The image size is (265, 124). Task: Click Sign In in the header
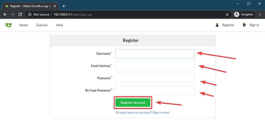254,25
